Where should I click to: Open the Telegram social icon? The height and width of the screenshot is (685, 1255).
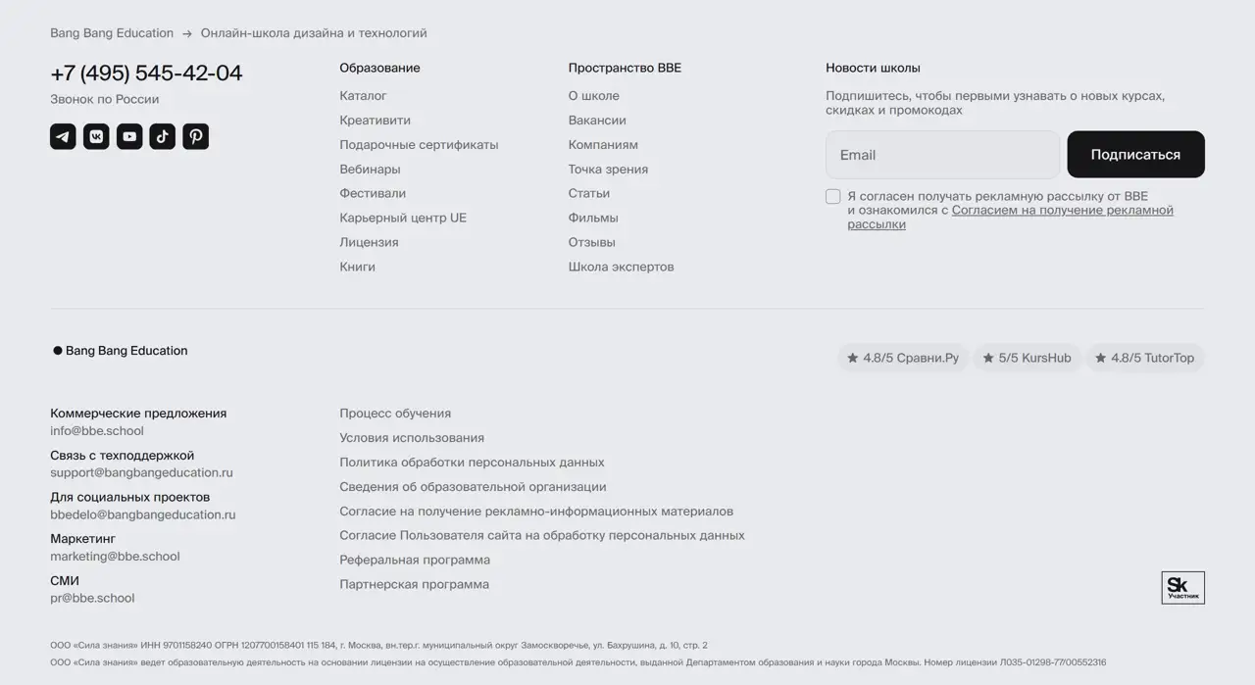[63, 136]
